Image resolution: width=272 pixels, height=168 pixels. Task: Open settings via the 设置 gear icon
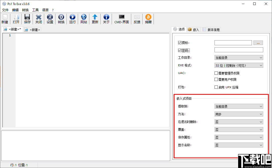click(x=50, y=19)
